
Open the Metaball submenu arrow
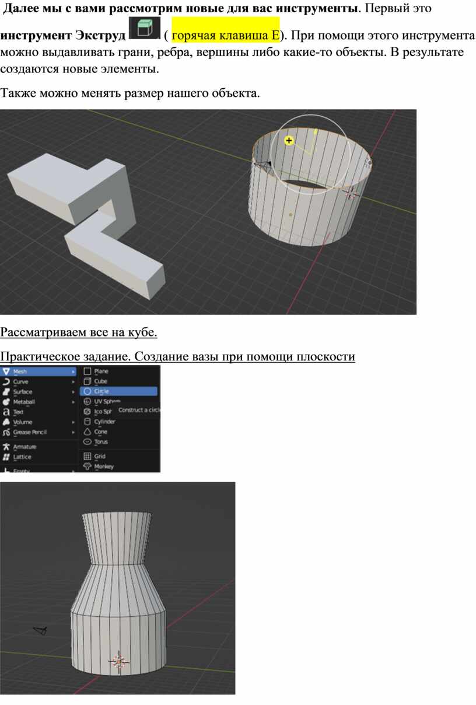coord(73,402)
